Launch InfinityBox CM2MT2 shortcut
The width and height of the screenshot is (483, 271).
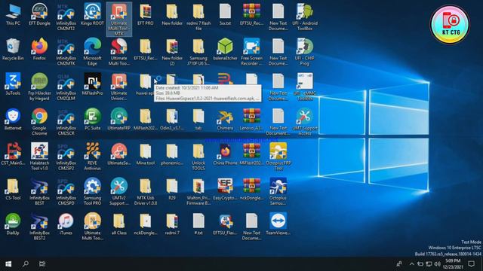point(66,17)
